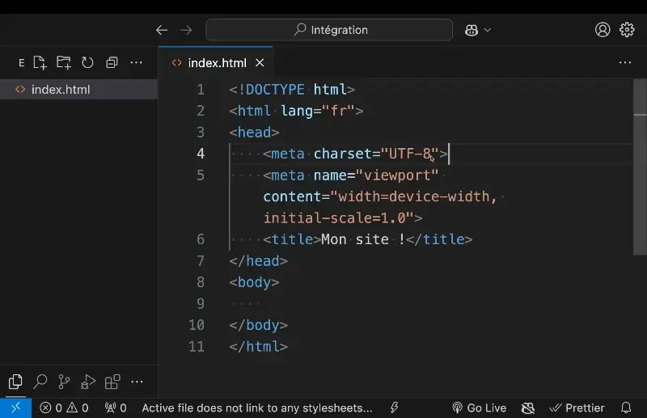Open the Manage settings gear
Image resolution: width=647 pixels, height=418 pixels.
[x=627, y=30]
